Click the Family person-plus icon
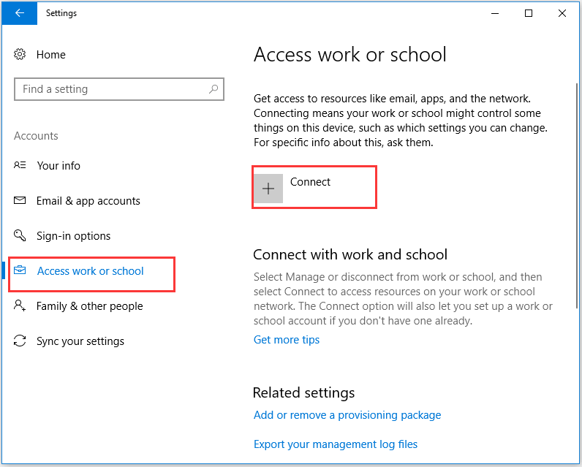This screenshot has height=467, width=582. 20,305
